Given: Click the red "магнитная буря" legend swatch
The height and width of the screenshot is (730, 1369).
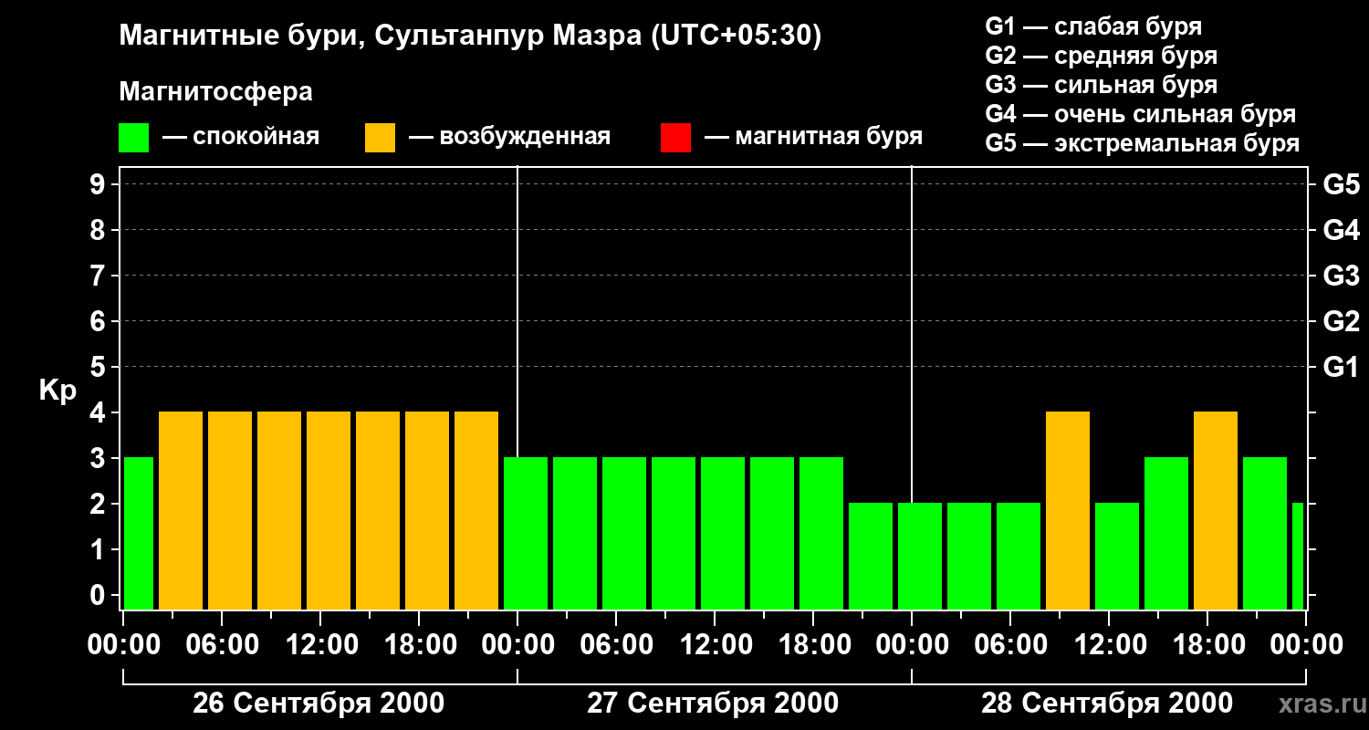Looking at the screenshot, I should pos(675,138).
